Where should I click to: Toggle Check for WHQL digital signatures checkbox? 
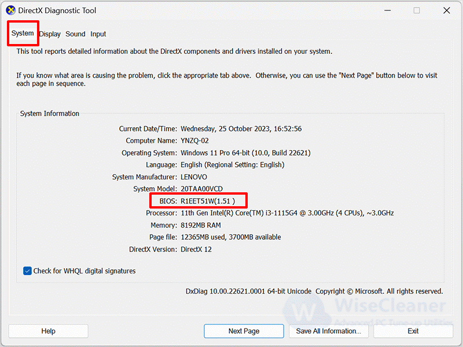(x=27, y=271)
